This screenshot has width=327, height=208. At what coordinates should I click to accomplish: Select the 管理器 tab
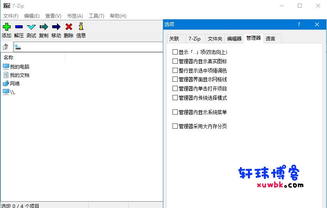pos(254,38)
